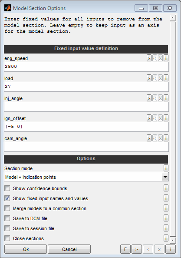Tick Merge models to a common section
This screenshot has width=181, height=258.
[7, 208]
